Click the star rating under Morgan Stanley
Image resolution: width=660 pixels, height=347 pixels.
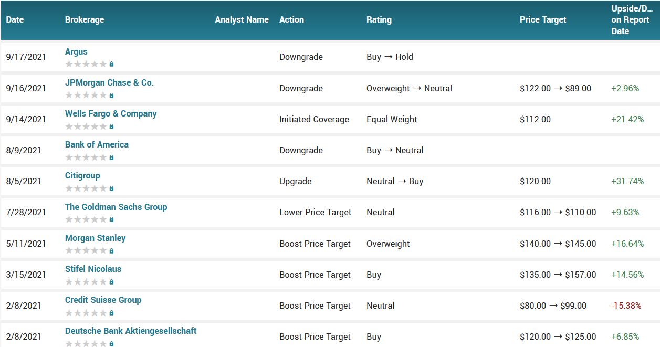(86, 250)
